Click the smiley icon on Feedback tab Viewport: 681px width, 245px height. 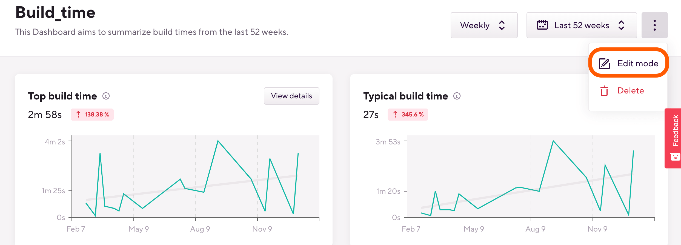tap(675, 157)
